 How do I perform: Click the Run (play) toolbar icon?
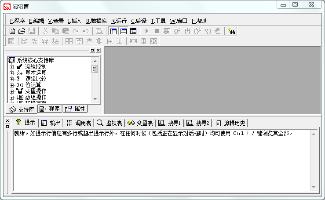click(x=146, y=31)
